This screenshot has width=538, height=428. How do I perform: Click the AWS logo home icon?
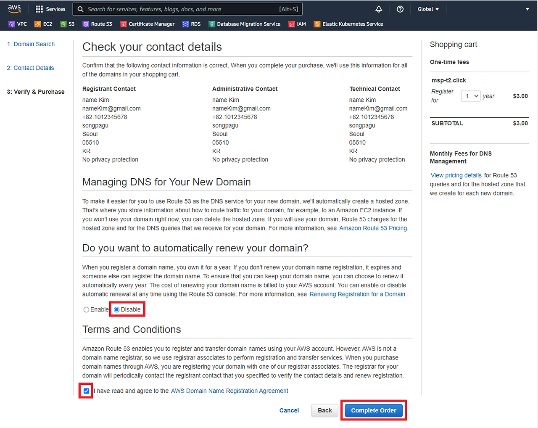(14, 9)
